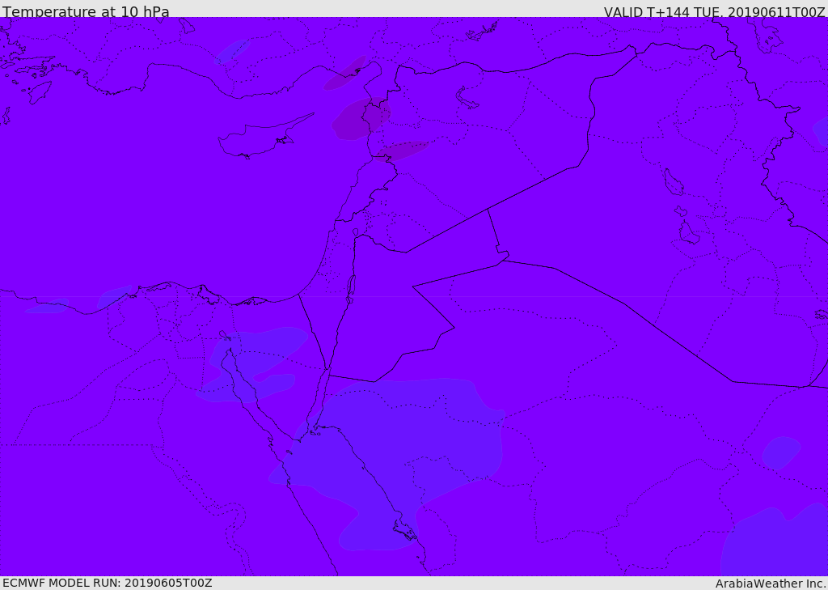Click the 'Temperature at 10 hPa' title
The width and height of the screenshot is (828, 590).
[86, 11]
